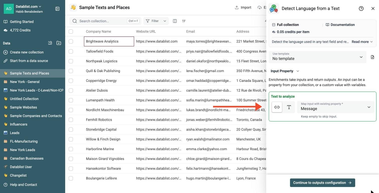Open the help question mark icon
The image size is (379, 193).
[x=361, y=9]
